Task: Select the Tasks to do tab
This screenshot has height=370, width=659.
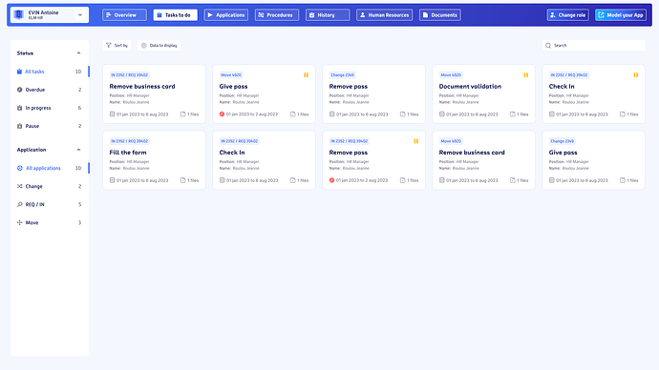Action: click(176, 15)
